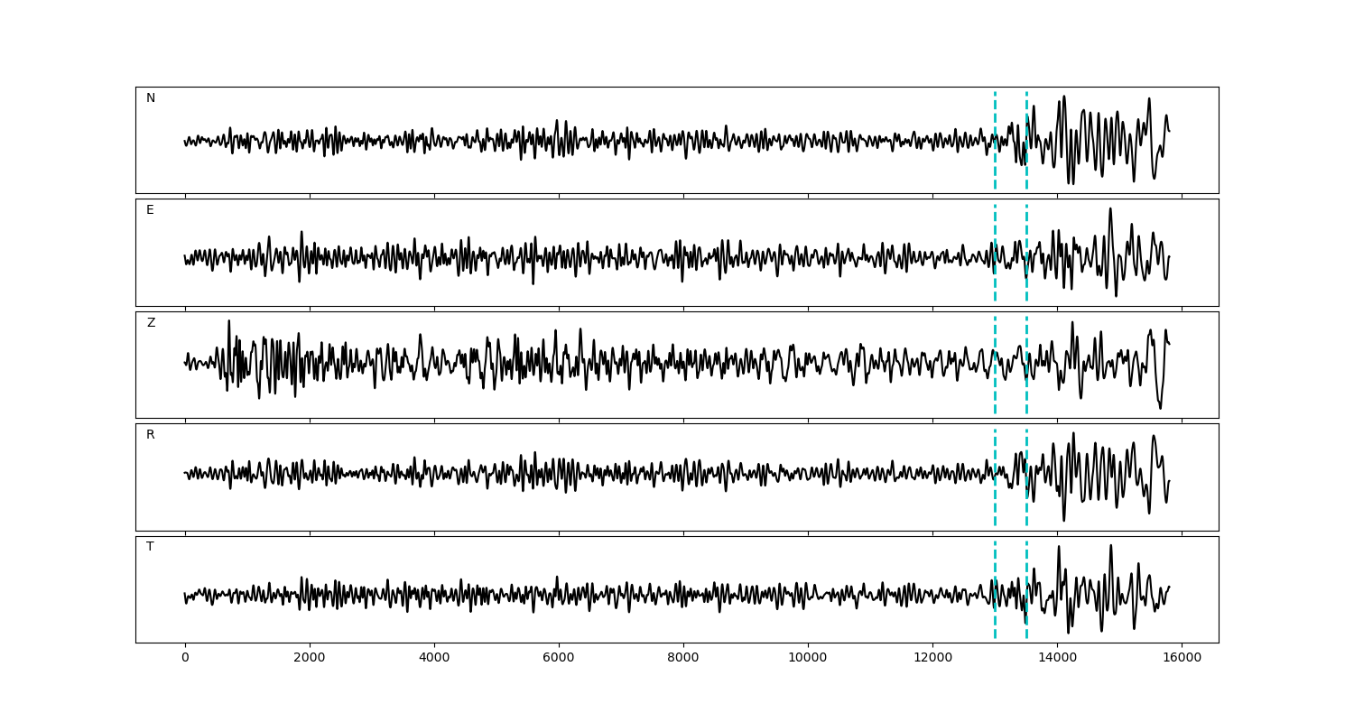Click the R panel label
Viewport: 1354px width, 722px height.
151,435
